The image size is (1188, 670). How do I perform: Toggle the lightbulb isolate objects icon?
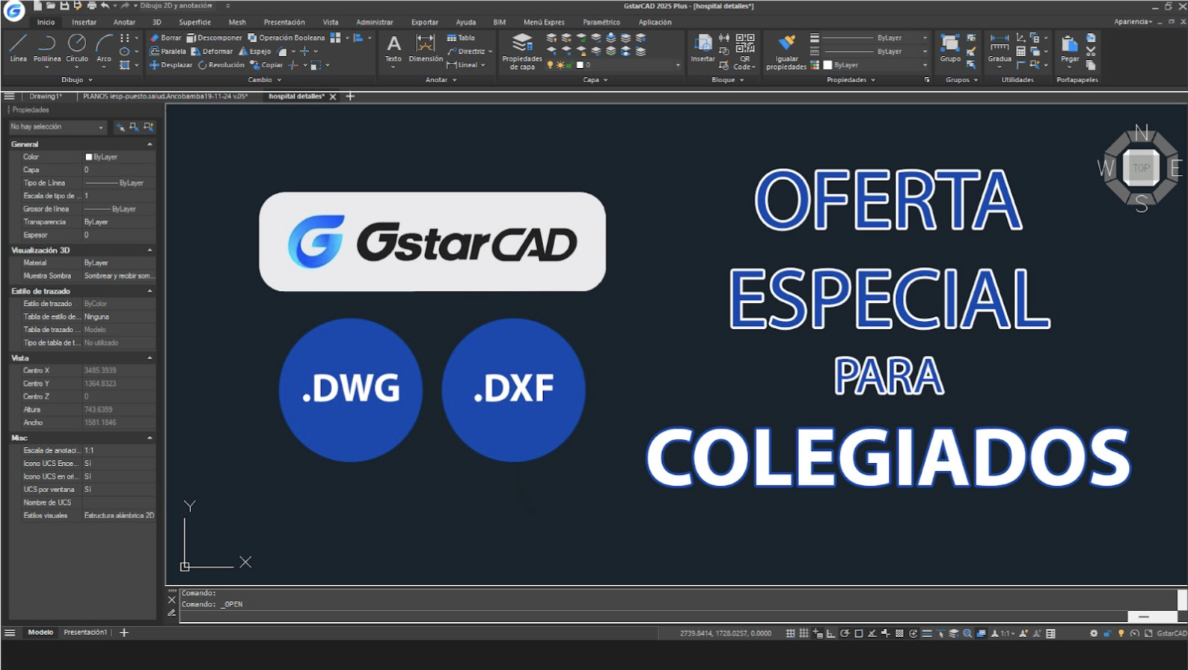click(1121, 633)
